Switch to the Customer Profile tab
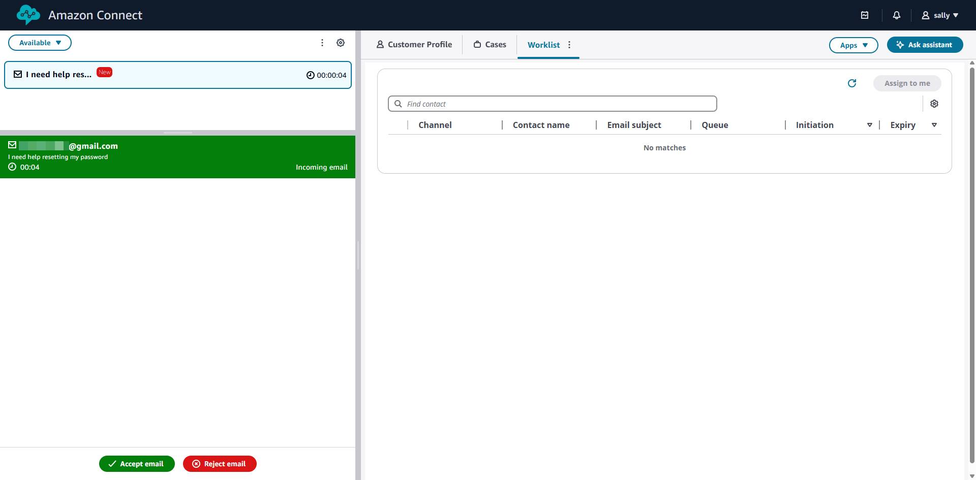976x480 pixels. tap(414, 44)
